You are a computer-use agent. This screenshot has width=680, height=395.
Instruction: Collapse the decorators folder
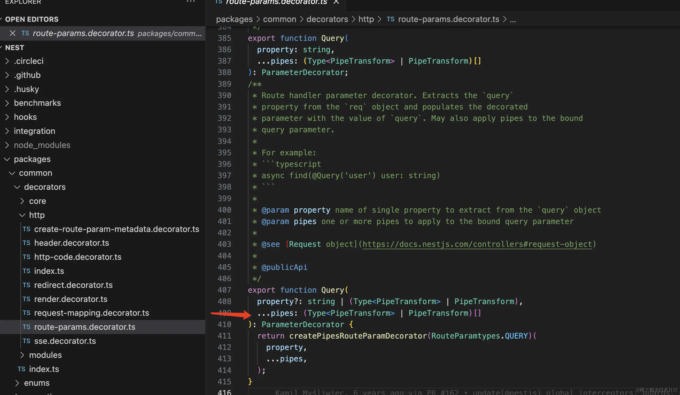click(17, 187)
